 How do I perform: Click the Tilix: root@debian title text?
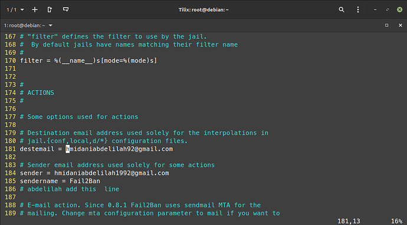click(x=203, y=10)
